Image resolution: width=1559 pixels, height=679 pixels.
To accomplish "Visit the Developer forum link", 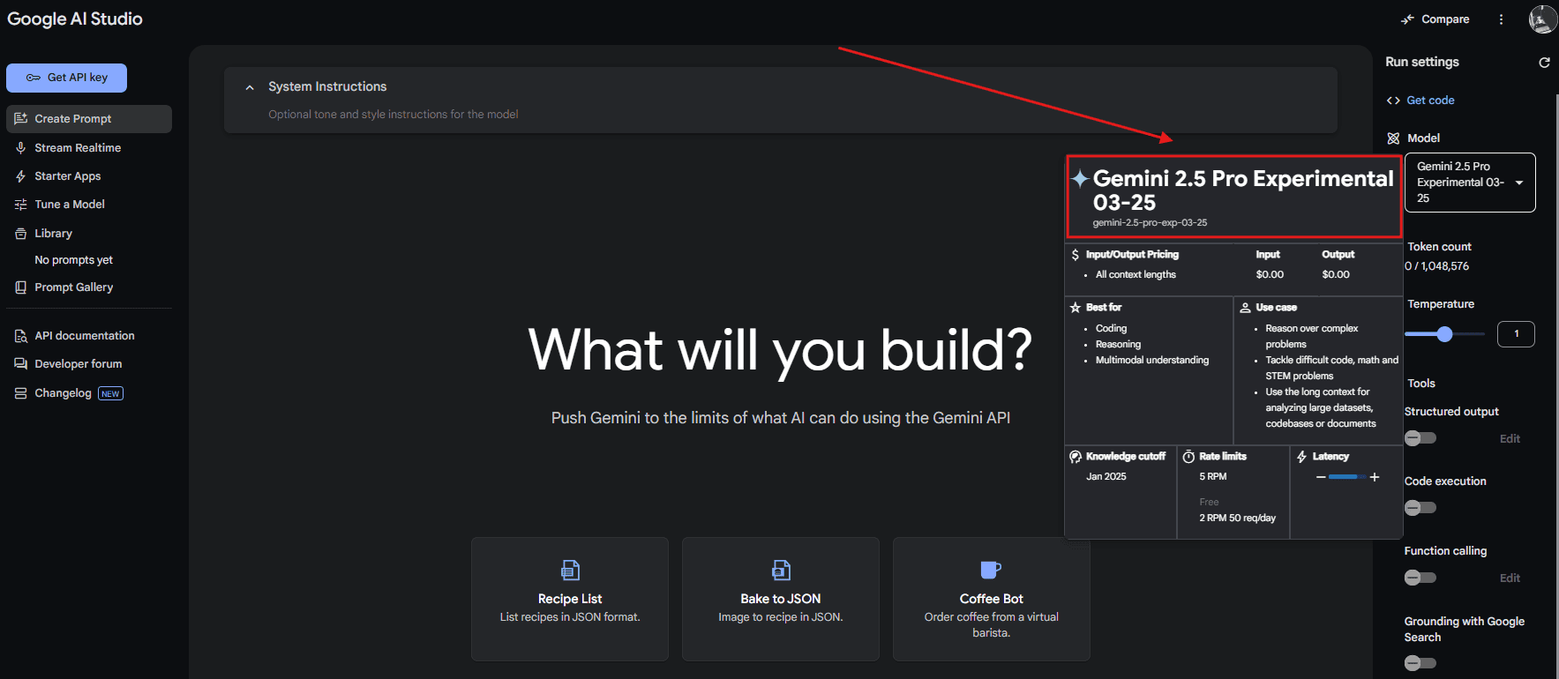I will pyautogui.click(x=79, y=364).
